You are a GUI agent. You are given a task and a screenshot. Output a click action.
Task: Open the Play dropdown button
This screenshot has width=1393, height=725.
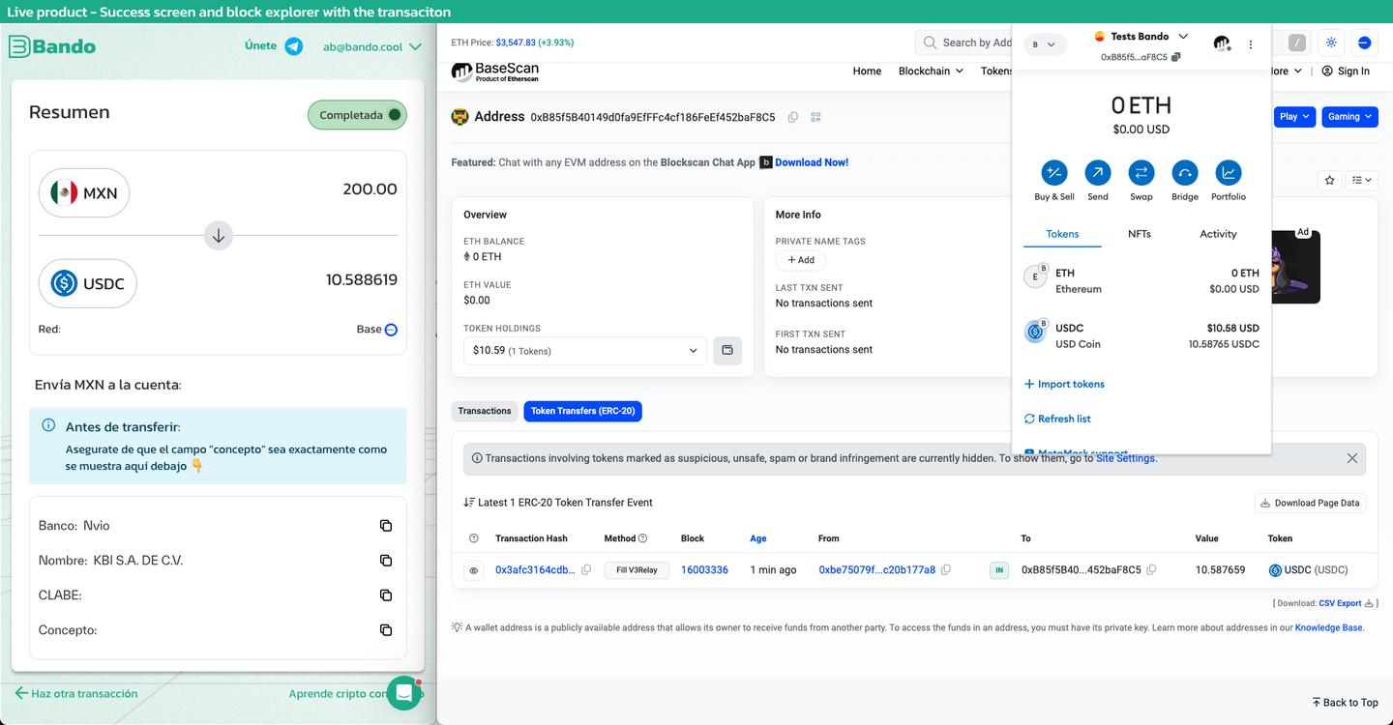[1294, 117]
